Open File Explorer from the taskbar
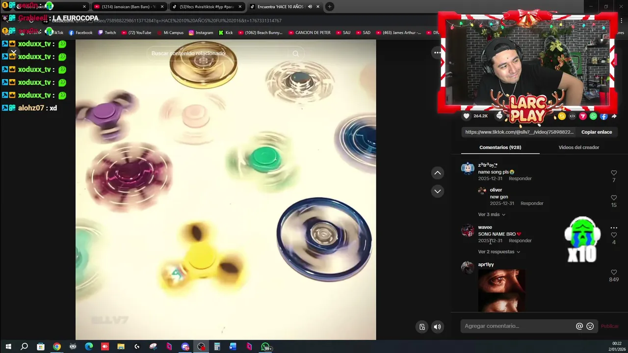The image size is (628, 353). (x=121, y=347)
